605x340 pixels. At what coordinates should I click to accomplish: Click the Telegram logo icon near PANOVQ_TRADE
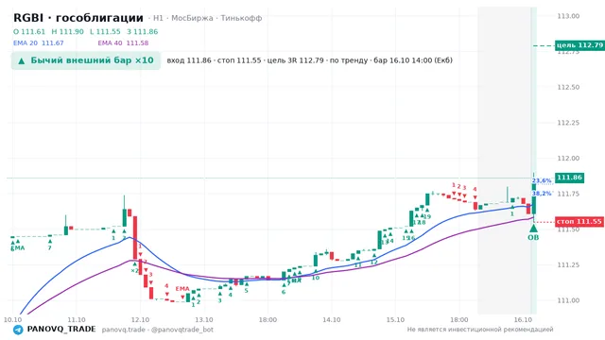click(18, 330)
